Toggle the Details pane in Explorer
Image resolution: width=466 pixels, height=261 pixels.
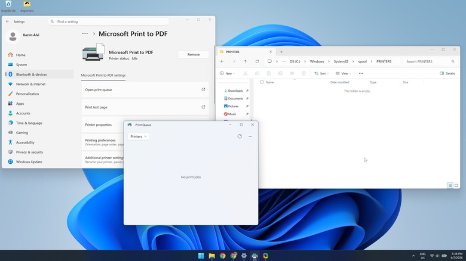tap(447, 73)
